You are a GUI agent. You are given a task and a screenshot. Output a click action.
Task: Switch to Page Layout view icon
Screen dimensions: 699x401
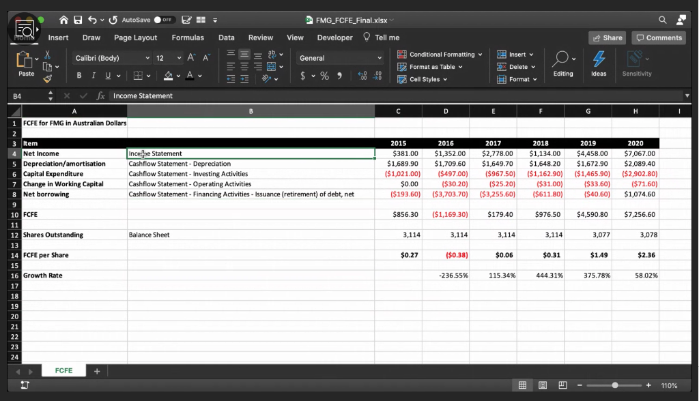pos(543,385)
